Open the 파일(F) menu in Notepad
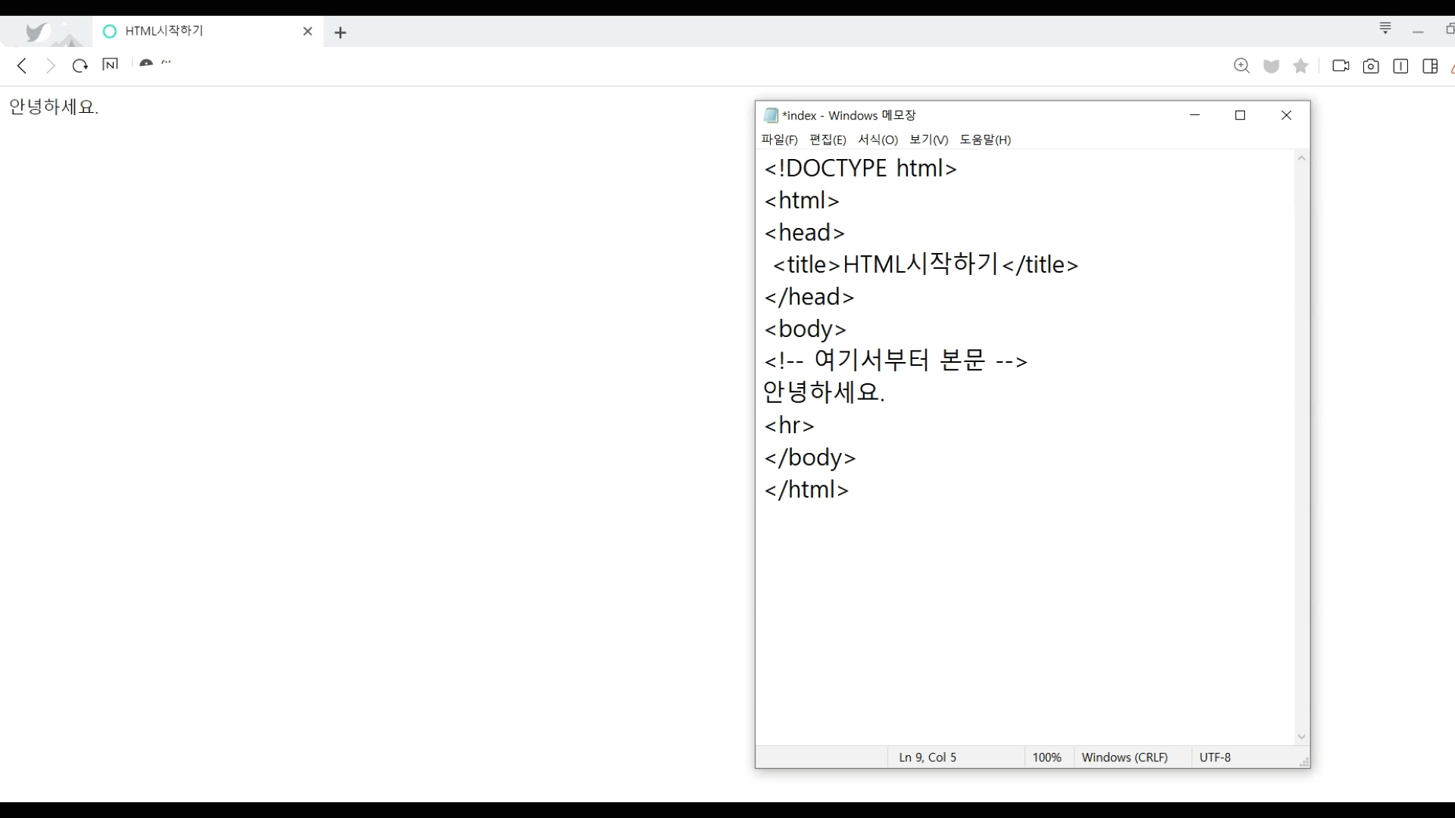Screen dimensions: 1455x818 click(779, 139)
